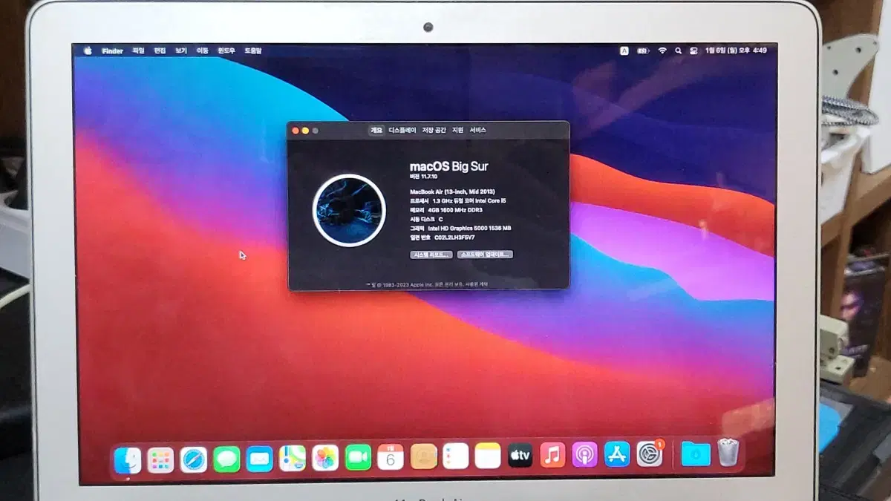Viewport: 891px width, 501px height.
Task: Open the 윈도우 menu
Action: tap(226, 51)
